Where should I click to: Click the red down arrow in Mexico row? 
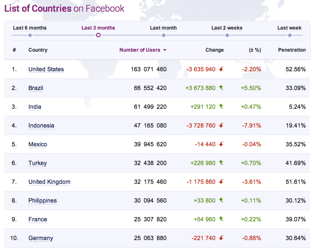(x=221, y=144)
